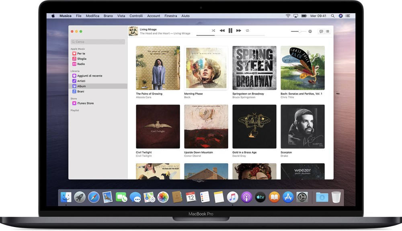Click the Cerca search field
Screen dimensions: 402x231
coord(98,42)
